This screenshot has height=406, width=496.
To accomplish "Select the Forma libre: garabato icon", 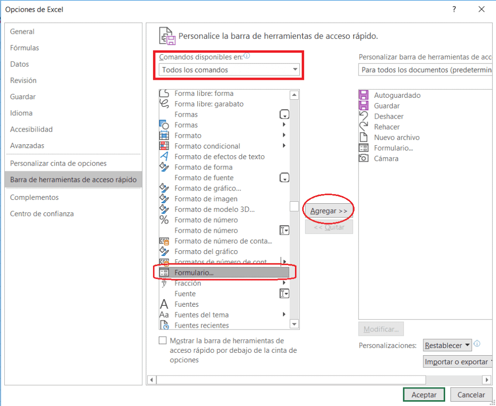I will pos(164,104).
